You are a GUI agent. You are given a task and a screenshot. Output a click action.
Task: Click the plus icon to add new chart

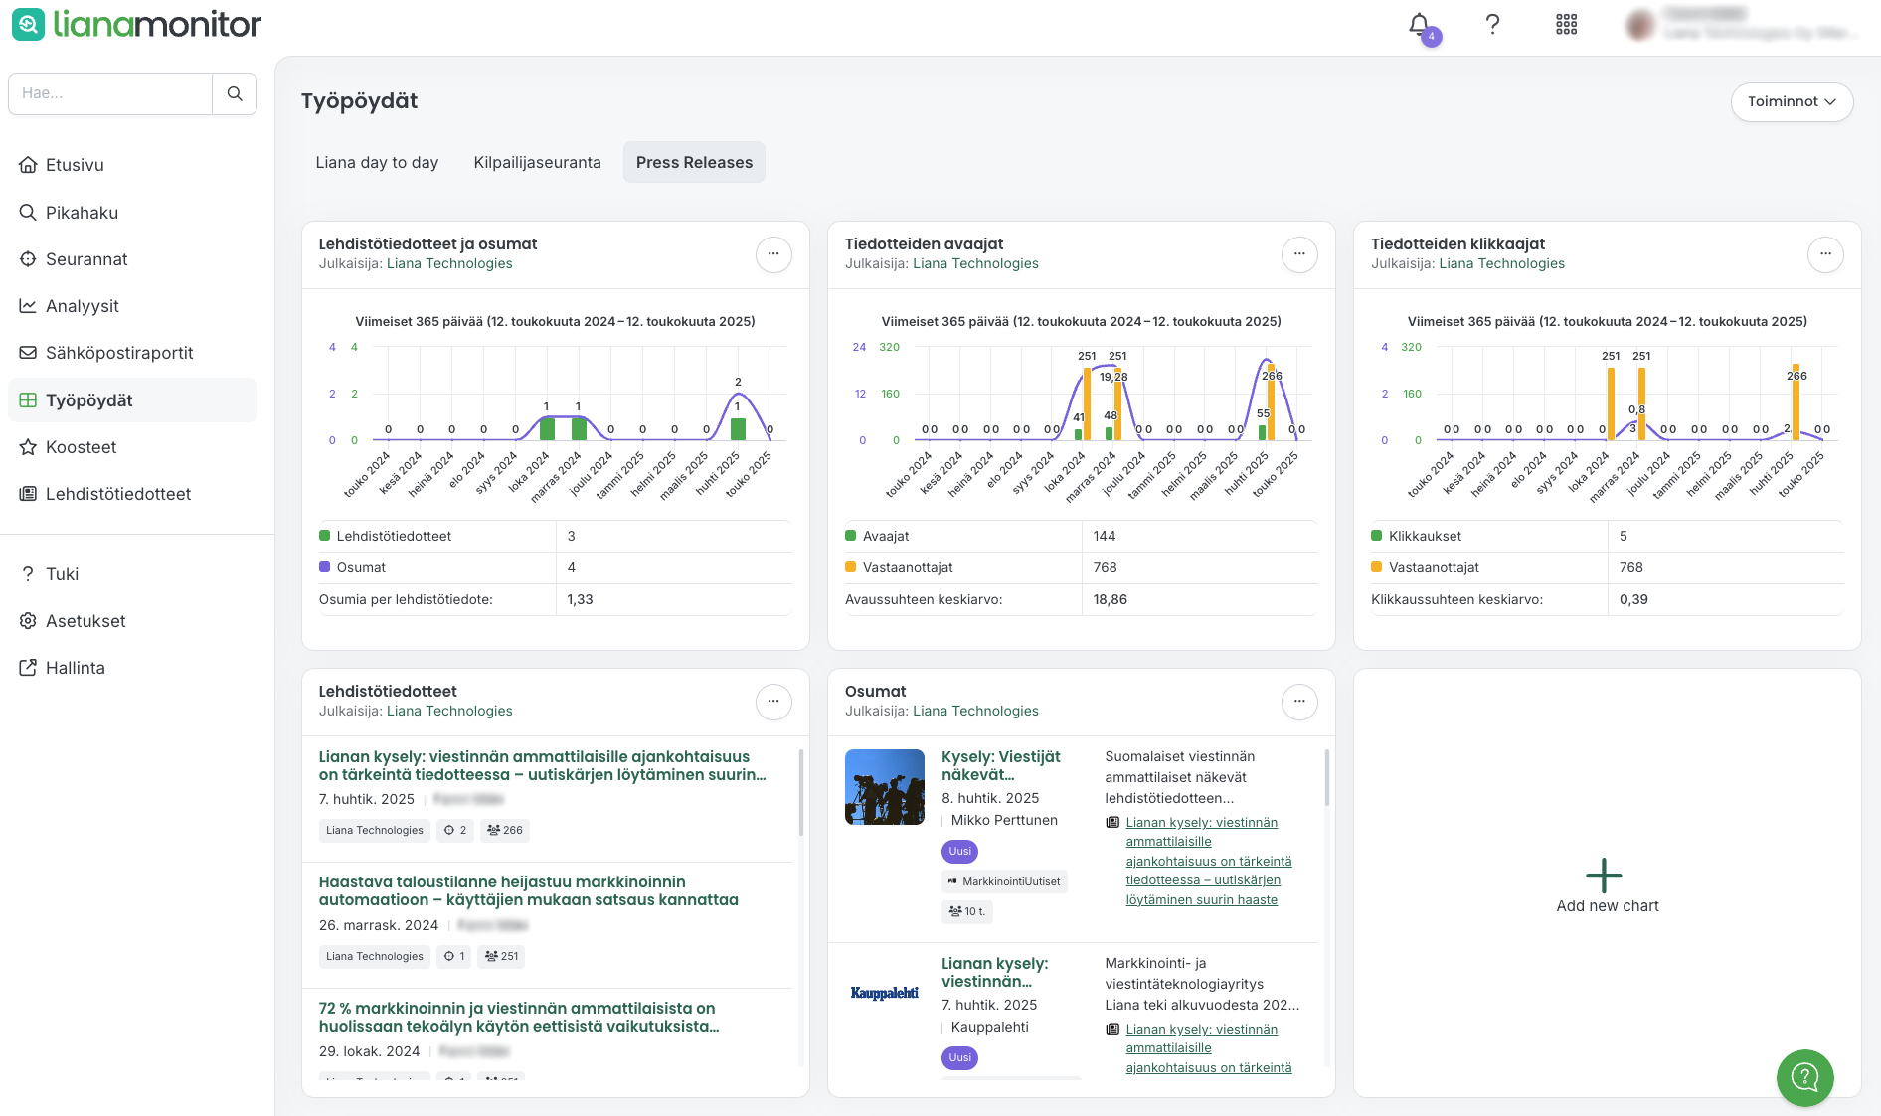coord(1604,876)
